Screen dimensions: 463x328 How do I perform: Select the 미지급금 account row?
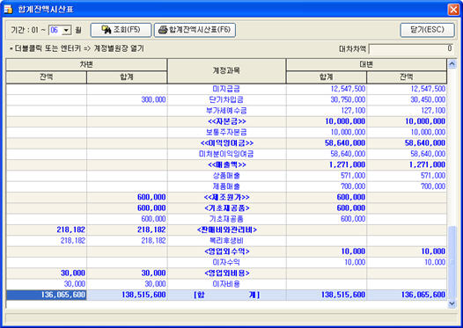[x=226, y=89]
